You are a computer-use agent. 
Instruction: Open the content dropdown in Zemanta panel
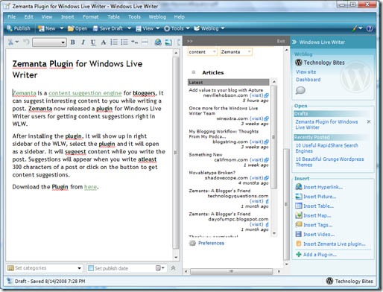203,52
